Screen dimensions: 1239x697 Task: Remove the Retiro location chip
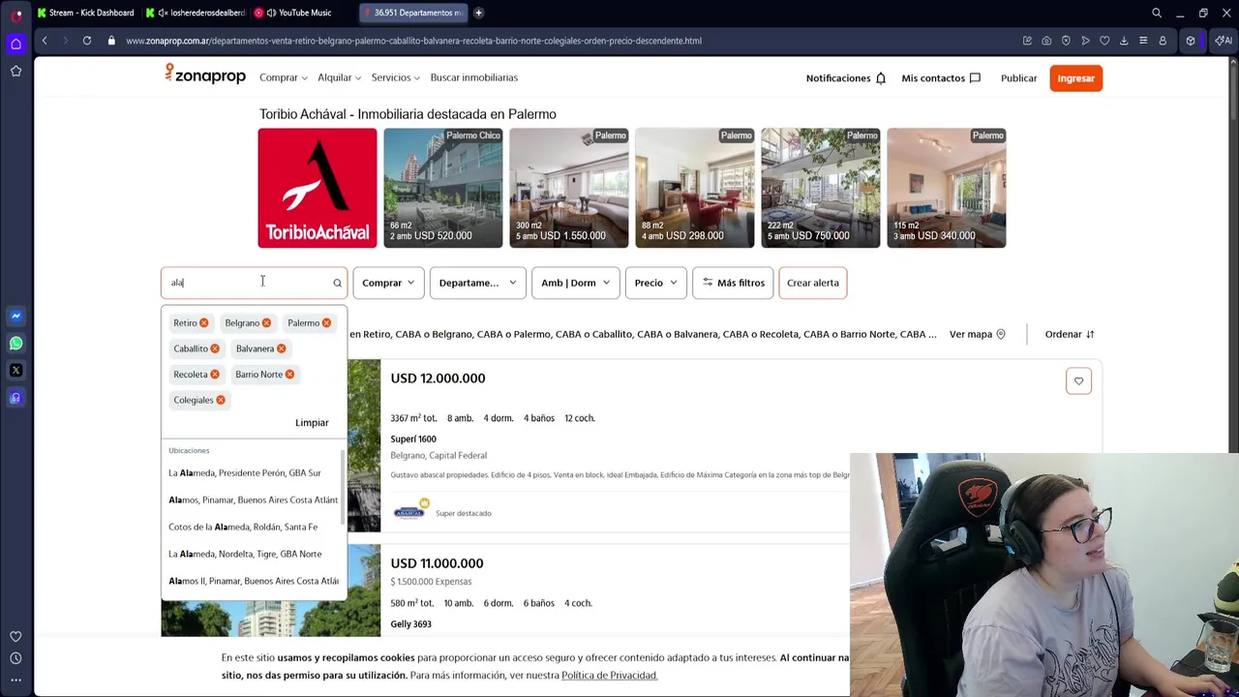click(203, 323)
